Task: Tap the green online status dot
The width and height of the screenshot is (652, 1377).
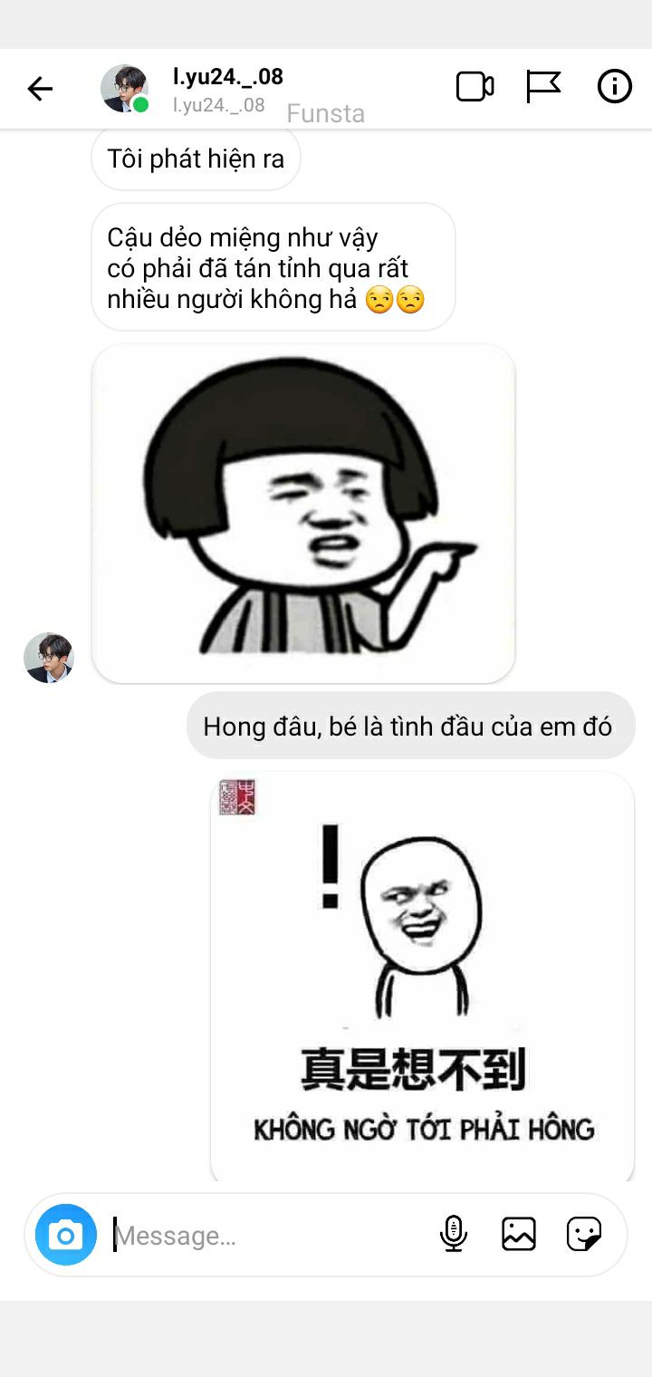Action: tap(141, 104)
